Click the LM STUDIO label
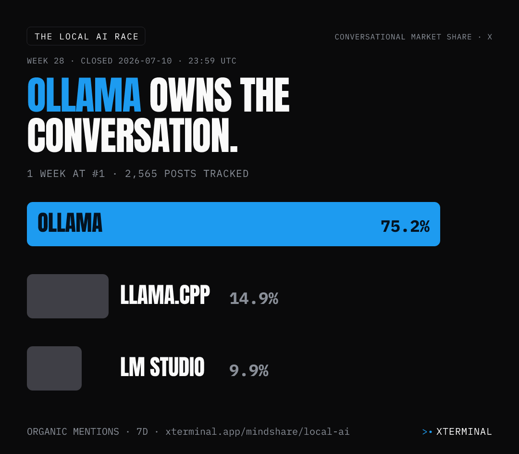Image resolution: width=519 pixels, height=454 pixels. 162,367
